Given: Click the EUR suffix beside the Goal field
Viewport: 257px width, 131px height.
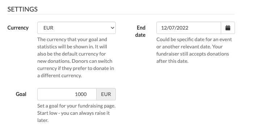Looking at the screenshot, I should pos(106,94).
